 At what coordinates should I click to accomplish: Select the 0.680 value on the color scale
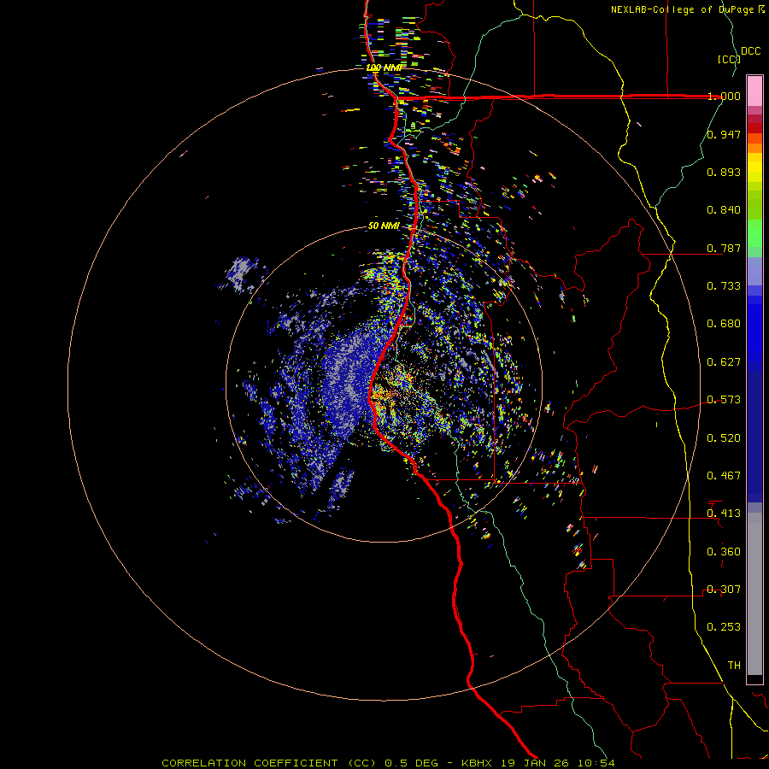pos(724,324)
